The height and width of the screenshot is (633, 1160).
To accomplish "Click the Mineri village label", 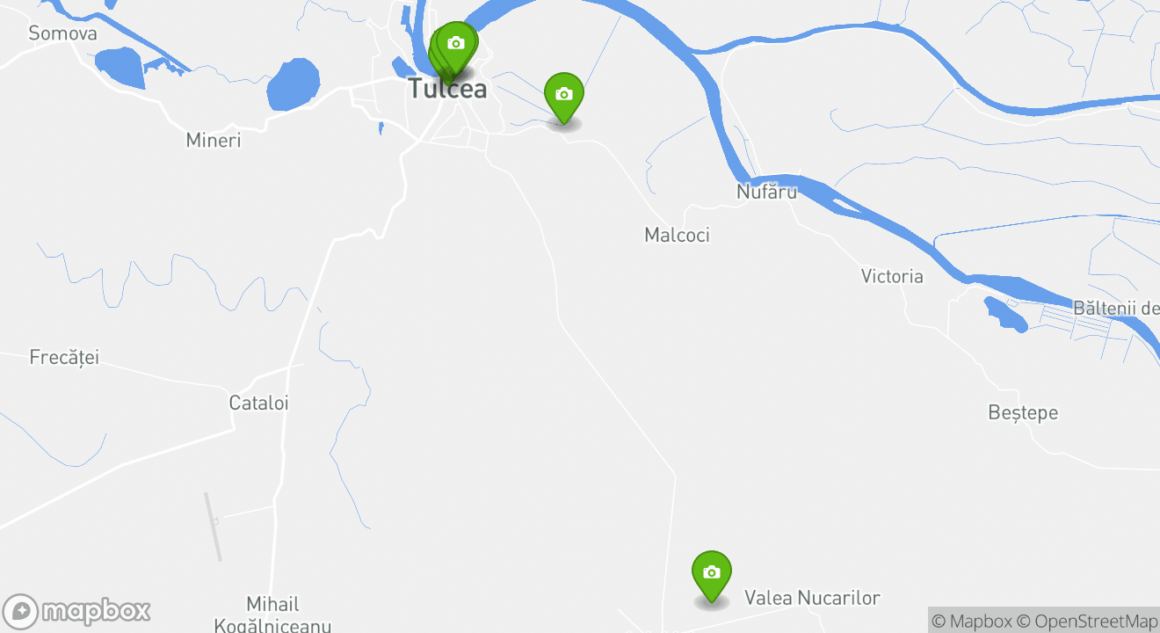I will pos(214,140).
